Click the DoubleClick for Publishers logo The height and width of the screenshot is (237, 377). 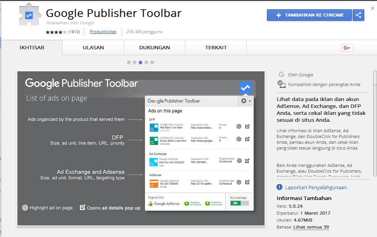193,203
